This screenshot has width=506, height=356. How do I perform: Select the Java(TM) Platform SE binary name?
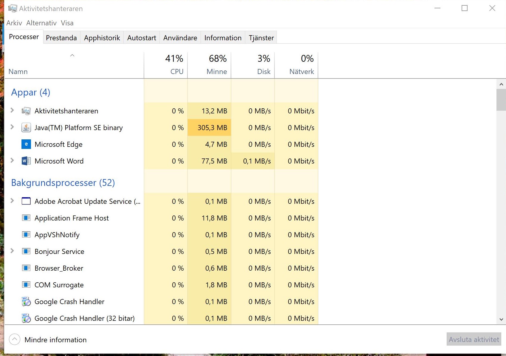pyautogui.click(x=79, y=128)
